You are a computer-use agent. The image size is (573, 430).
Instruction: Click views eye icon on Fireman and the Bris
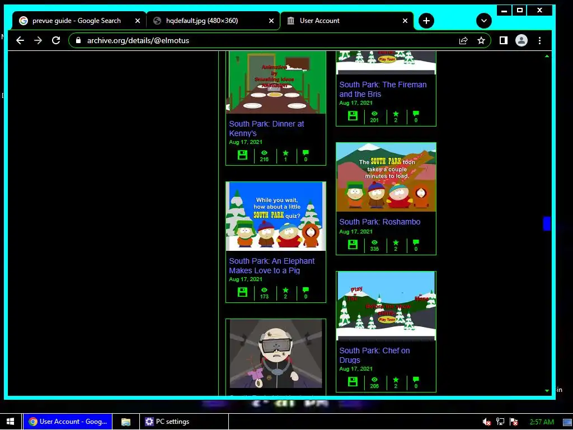click(x=374, y=114)
